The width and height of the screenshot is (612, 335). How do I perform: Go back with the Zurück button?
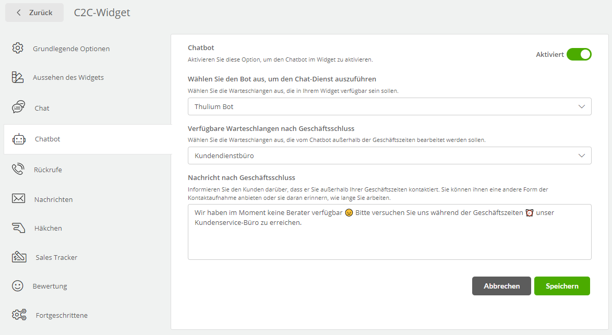coord(34,13)
